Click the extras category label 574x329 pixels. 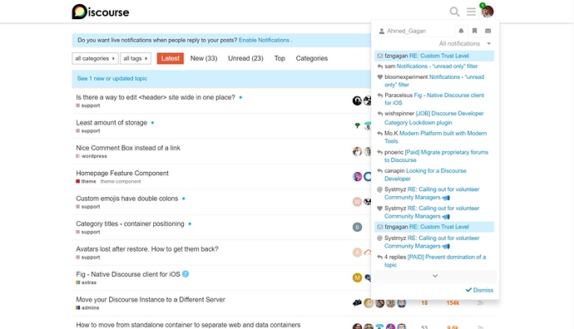(87, 282)
